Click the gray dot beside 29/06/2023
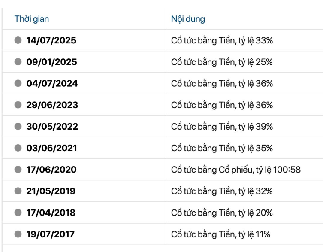This screenshot has width=326, height=252. click(18, 105)
